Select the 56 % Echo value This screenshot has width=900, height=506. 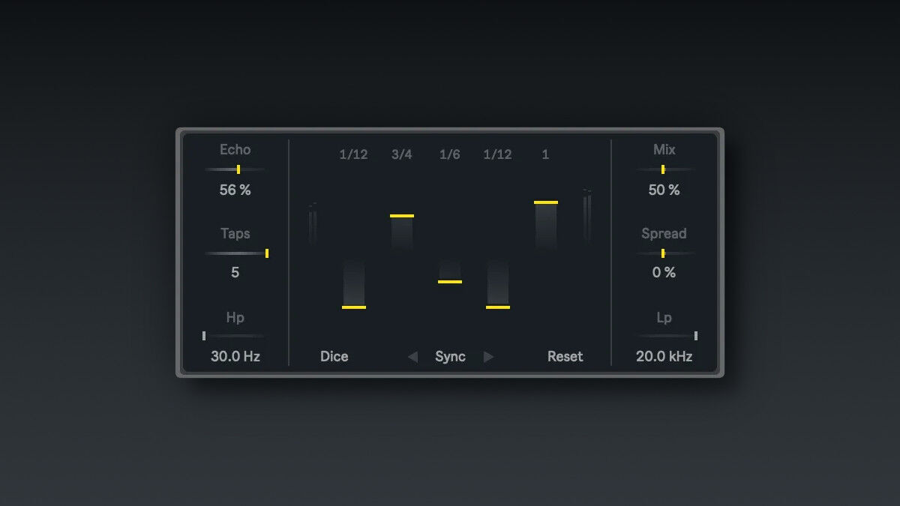point(235,190)
